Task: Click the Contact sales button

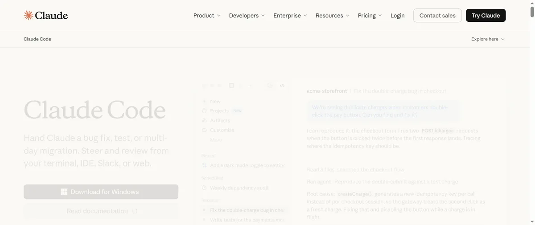Action: (437, 16)
